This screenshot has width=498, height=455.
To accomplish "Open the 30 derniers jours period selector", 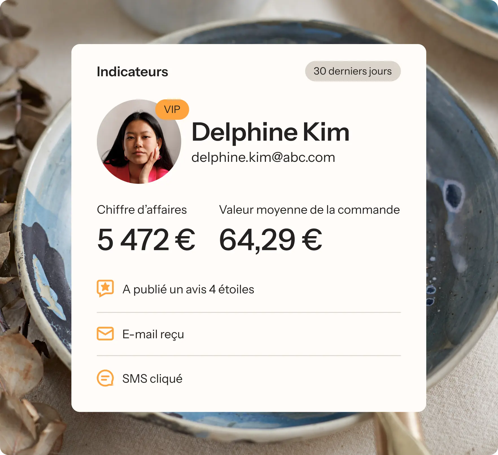I will click(x=353, y=71).
